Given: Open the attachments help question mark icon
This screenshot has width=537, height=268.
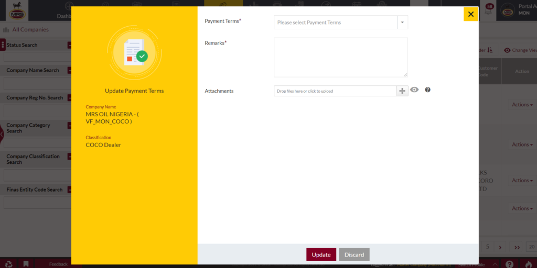Looking at the screenshot, I should (428, 90).
